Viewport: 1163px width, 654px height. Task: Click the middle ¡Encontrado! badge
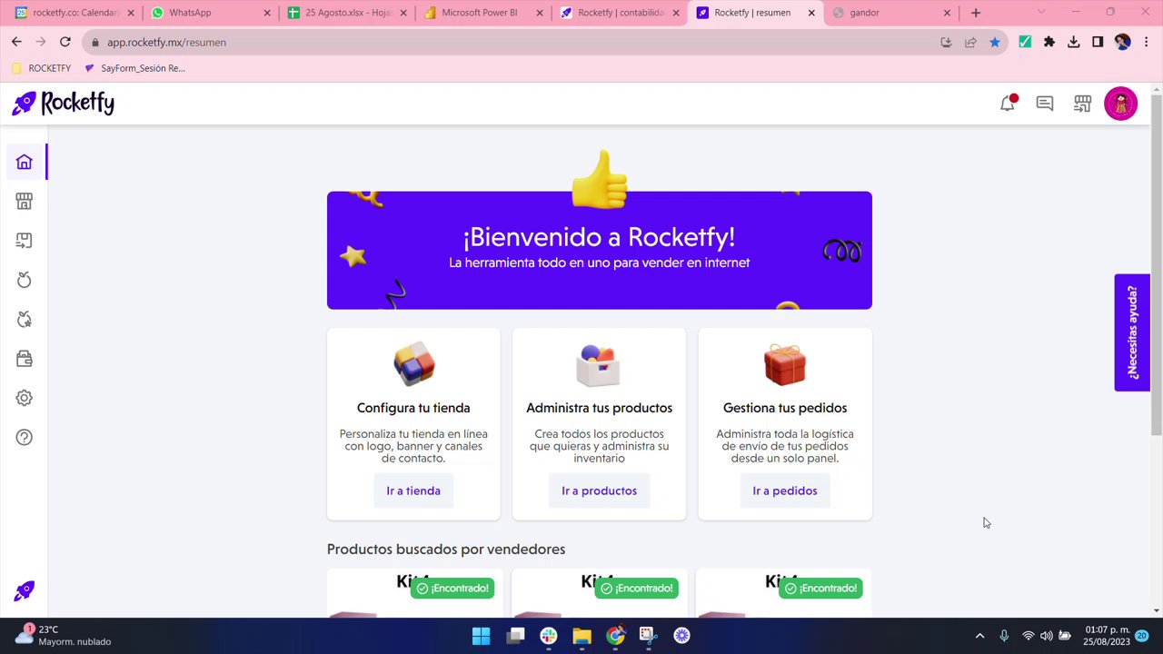coord(637,589)
